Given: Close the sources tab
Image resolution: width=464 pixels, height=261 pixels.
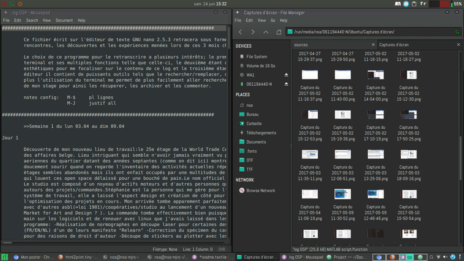Looking at the screenshot, I should 373,45.
